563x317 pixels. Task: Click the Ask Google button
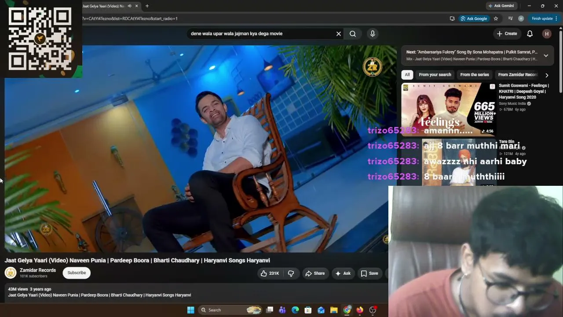click(x=474, y=18)
